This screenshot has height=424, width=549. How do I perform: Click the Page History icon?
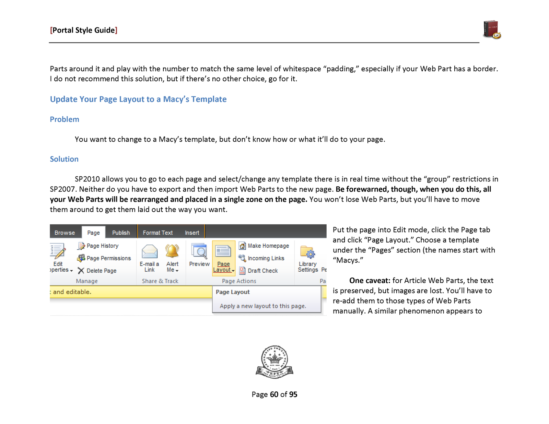[x=81, y=246]
